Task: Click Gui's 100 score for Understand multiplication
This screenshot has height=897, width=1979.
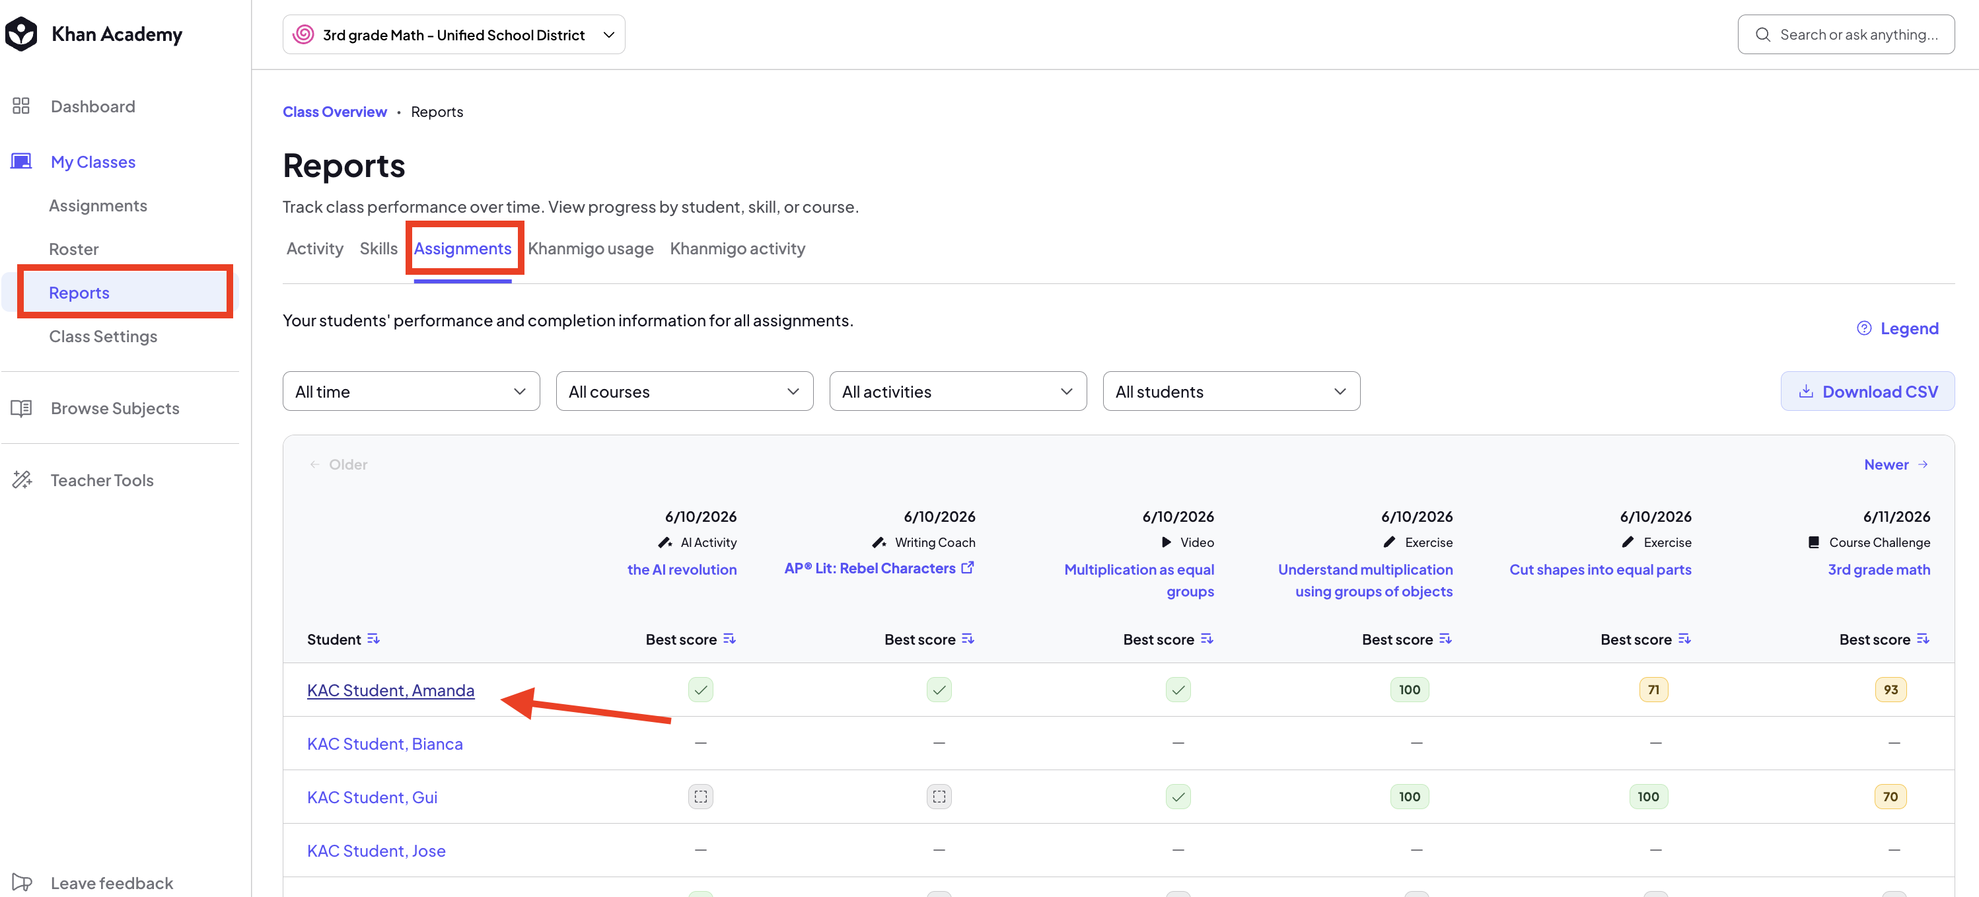Action: point(1410,797)
